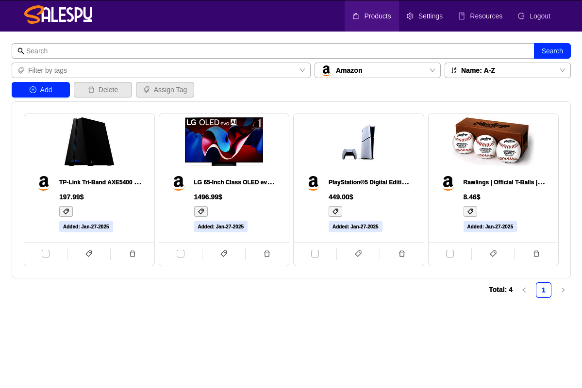
Task: Click tag icon under Rawlings 8.46$ price
Action: click(470, 211)
